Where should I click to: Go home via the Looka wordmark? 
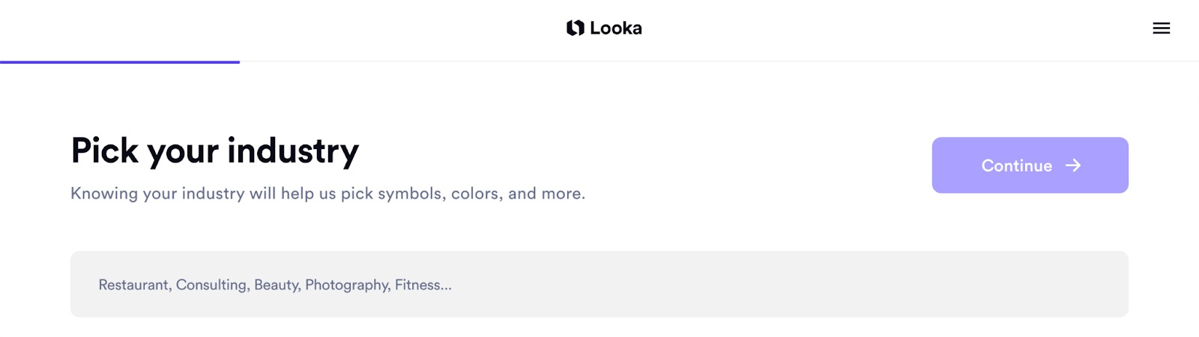[615, 28]
